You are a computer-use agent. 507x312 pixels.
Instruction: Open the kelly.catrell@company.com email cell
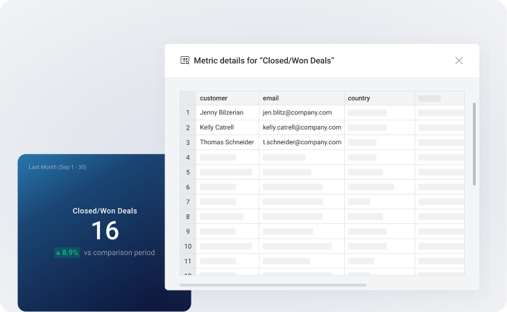[x=302, y=128]
